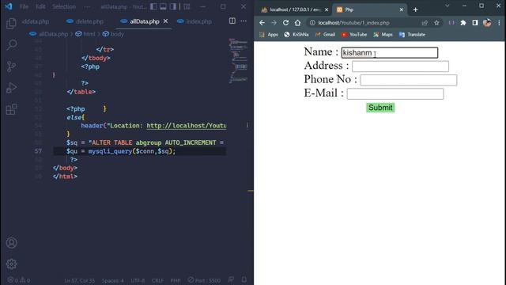The width and height of the screenshot is (506, 285).
Task: Close the allData.php editor tab
Action: [x=165, y=21]
